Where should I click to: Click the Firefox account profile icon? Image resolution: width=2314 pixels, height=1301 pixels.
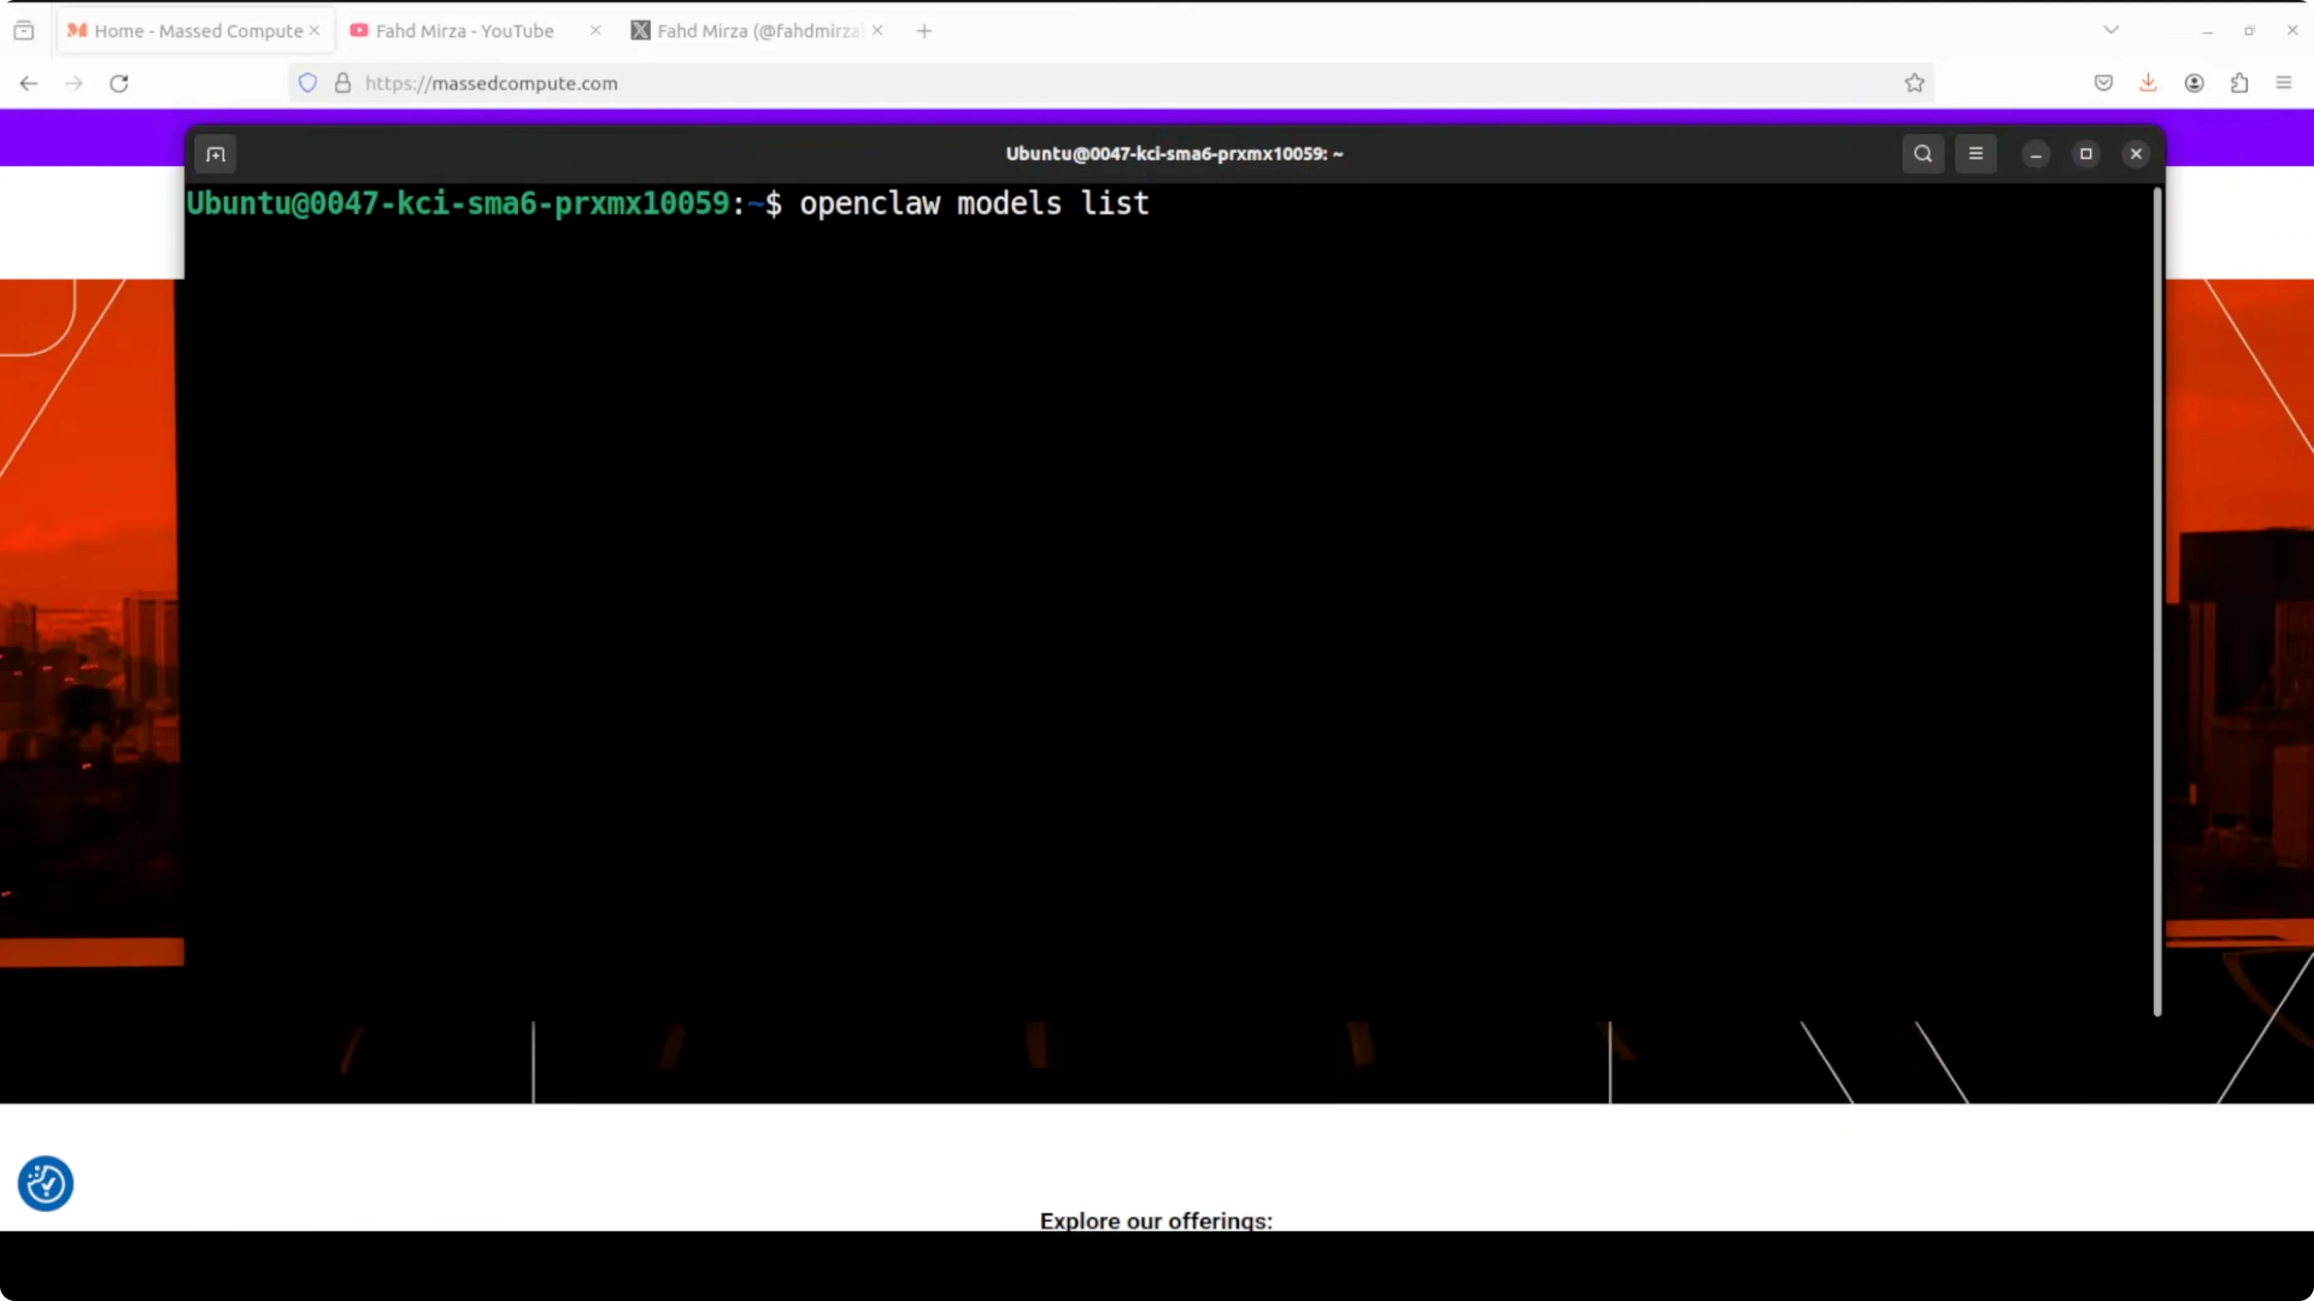click(x=2194, y=84)
